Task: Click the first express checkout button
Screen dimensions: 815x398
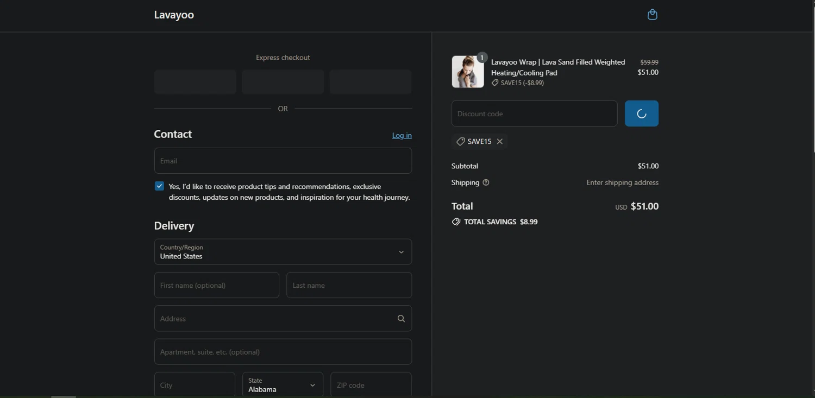Action: tap(195, 82)
